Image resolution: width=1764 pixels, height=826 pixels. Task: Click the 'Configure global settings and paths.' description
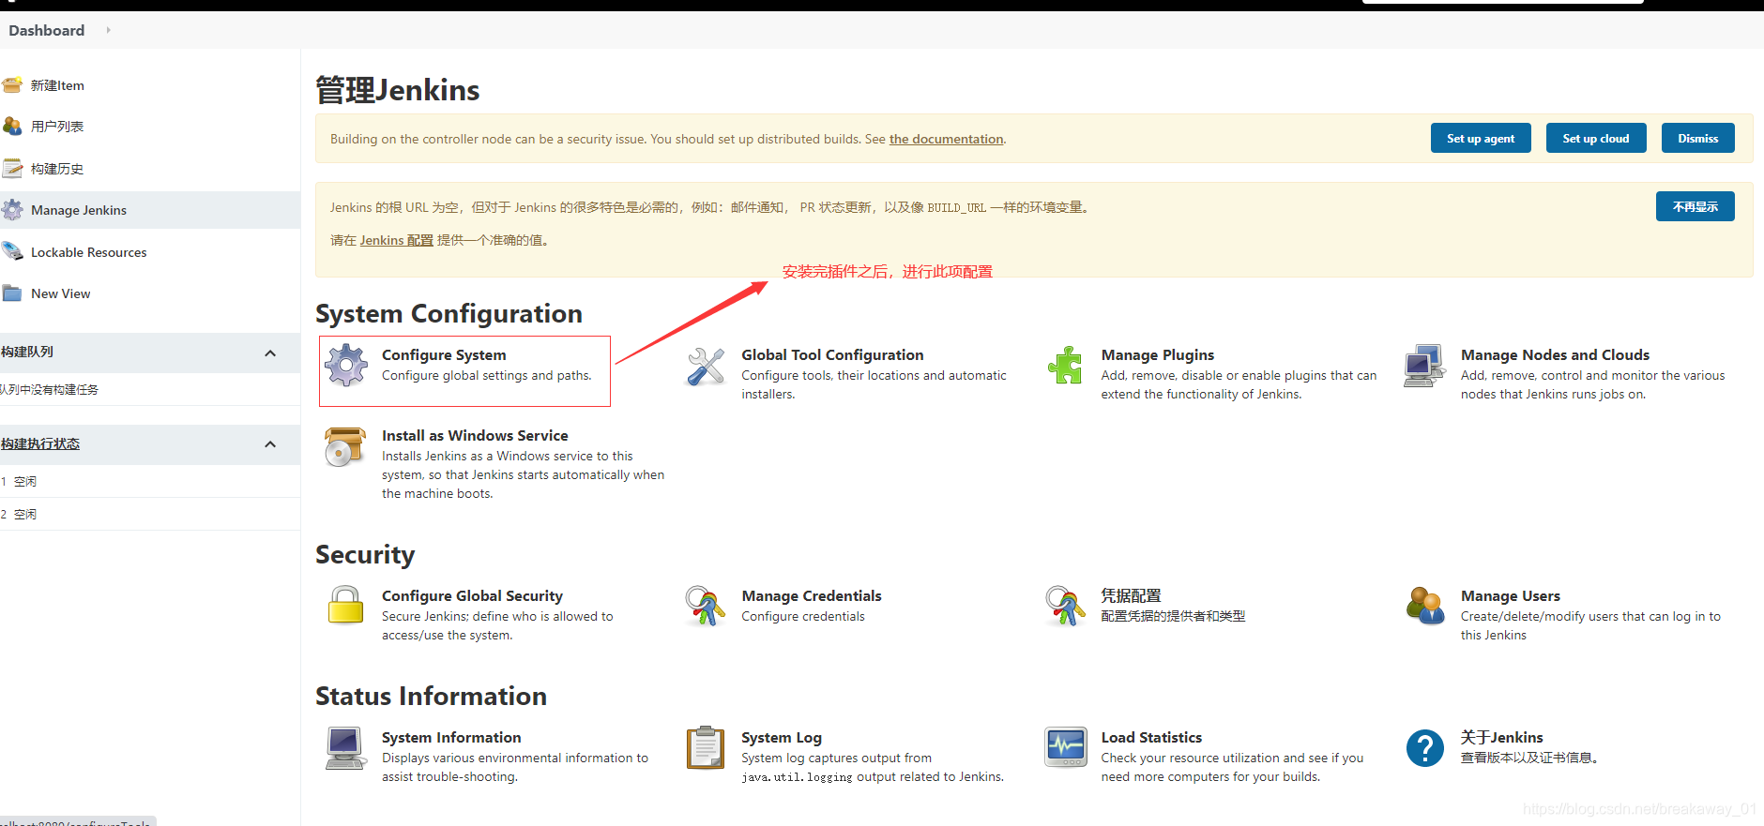coord(487,375)
